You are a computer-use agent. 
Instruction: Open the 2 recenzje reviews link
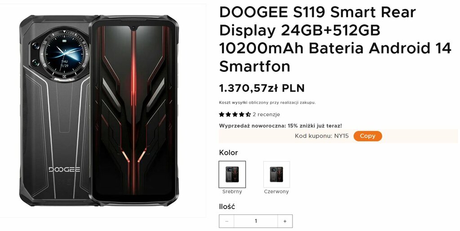[266, 114]
